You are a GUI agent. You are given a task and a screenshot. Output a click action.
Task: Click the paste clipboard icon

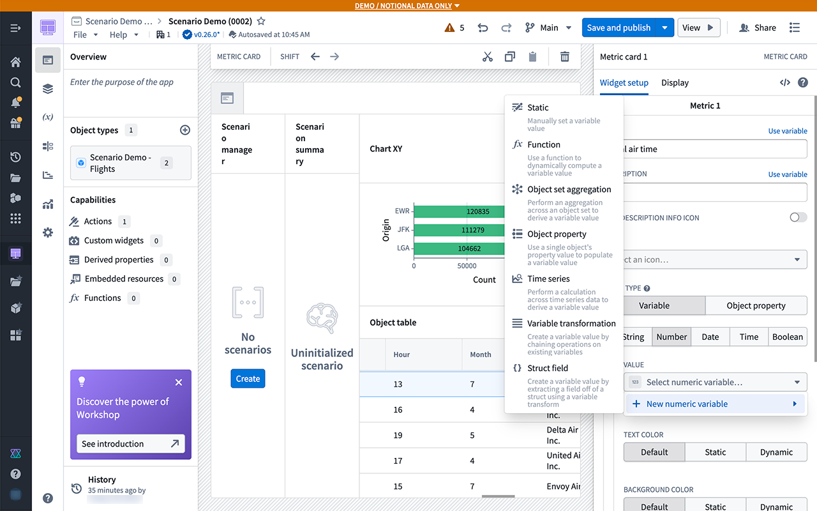(532, 57)
